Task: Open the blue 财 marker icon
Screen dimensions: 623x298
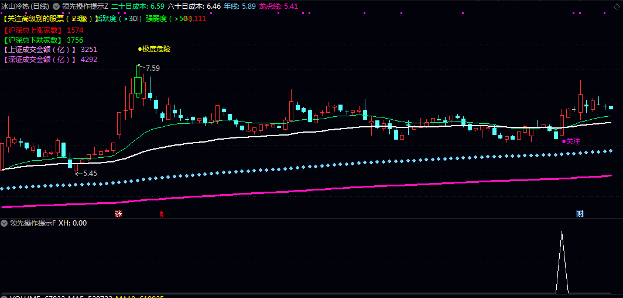Action: (580, 214)
